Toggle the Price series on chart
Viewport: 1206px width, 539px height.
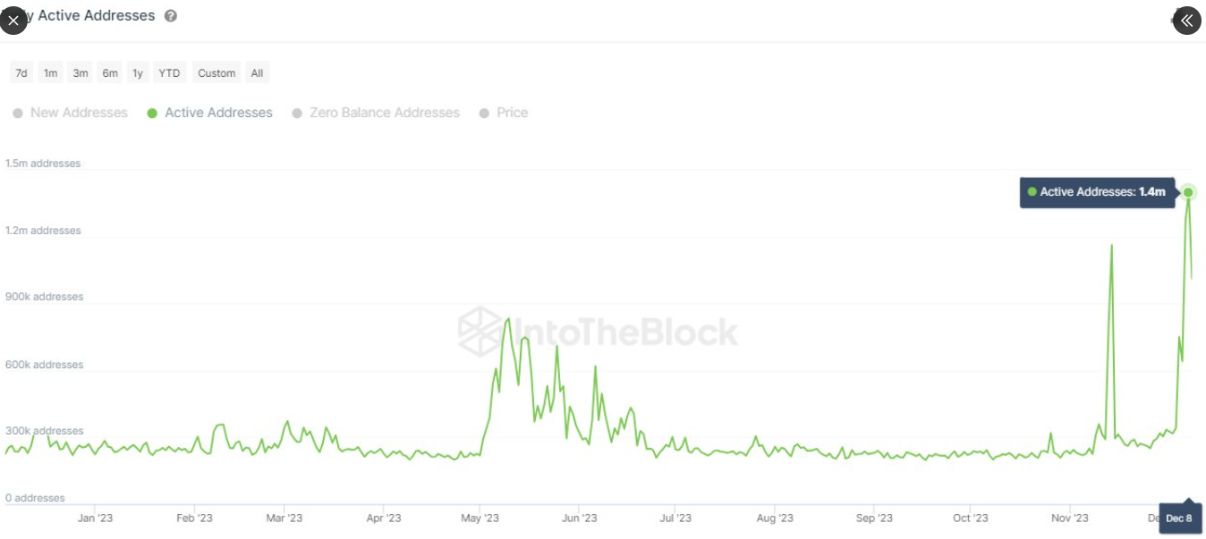512,114
